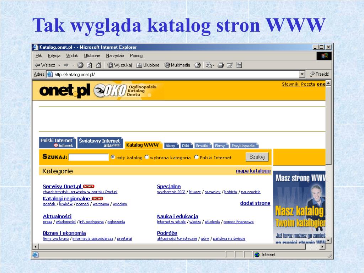Click the Przejdź go button
This screenshot has width=364, height=273.
319,74
